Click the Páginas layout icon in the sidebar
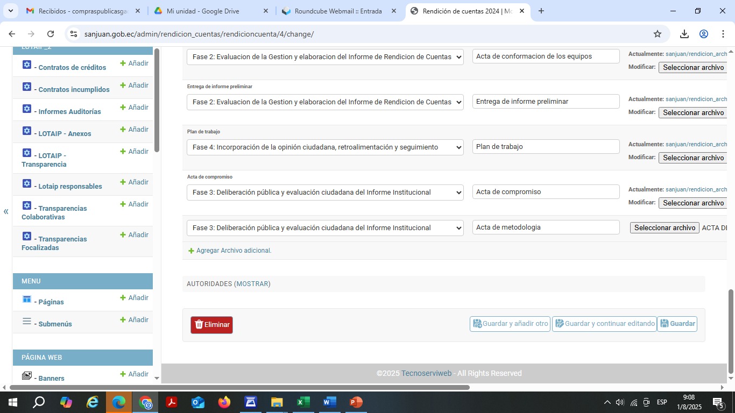 click(27, 299)
